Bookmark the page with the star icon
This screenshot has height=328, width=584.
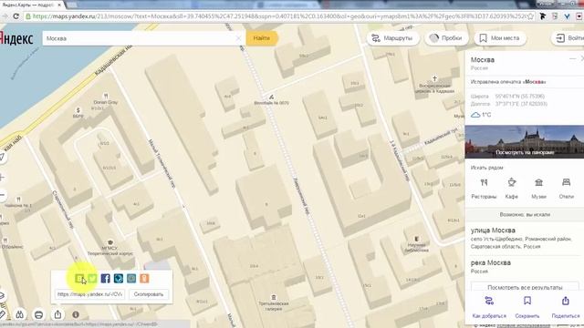pos(530,16)
